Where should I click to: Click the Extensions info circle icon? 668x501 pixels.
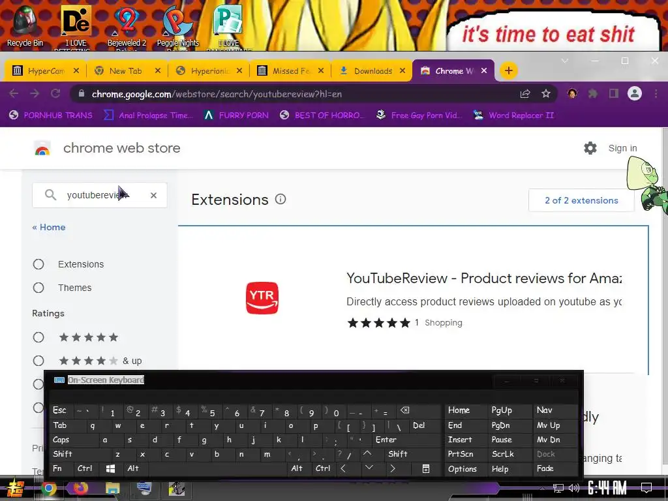(281, 199)
